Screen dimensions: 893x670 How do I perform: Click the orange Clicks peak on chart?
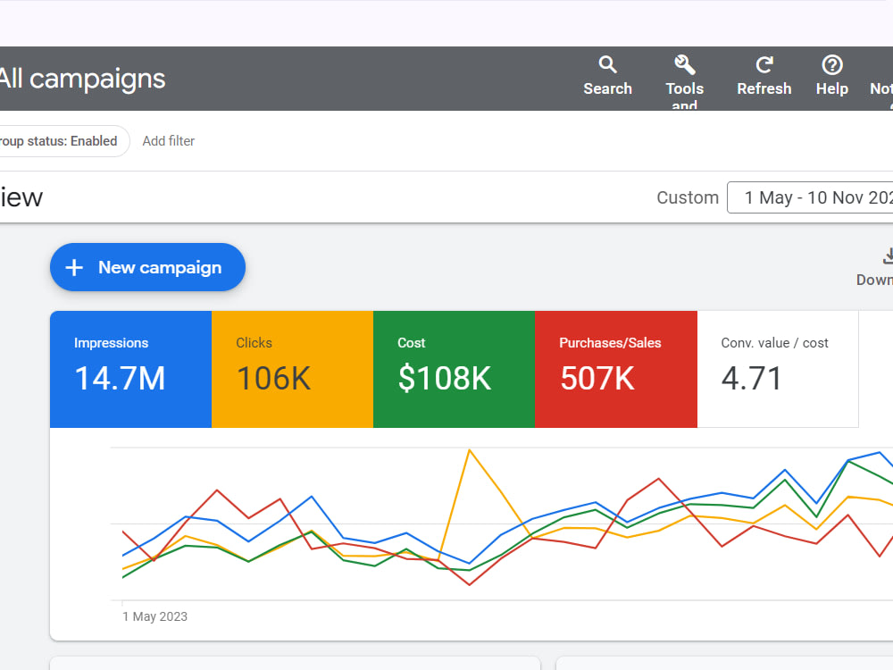(470, 450)
